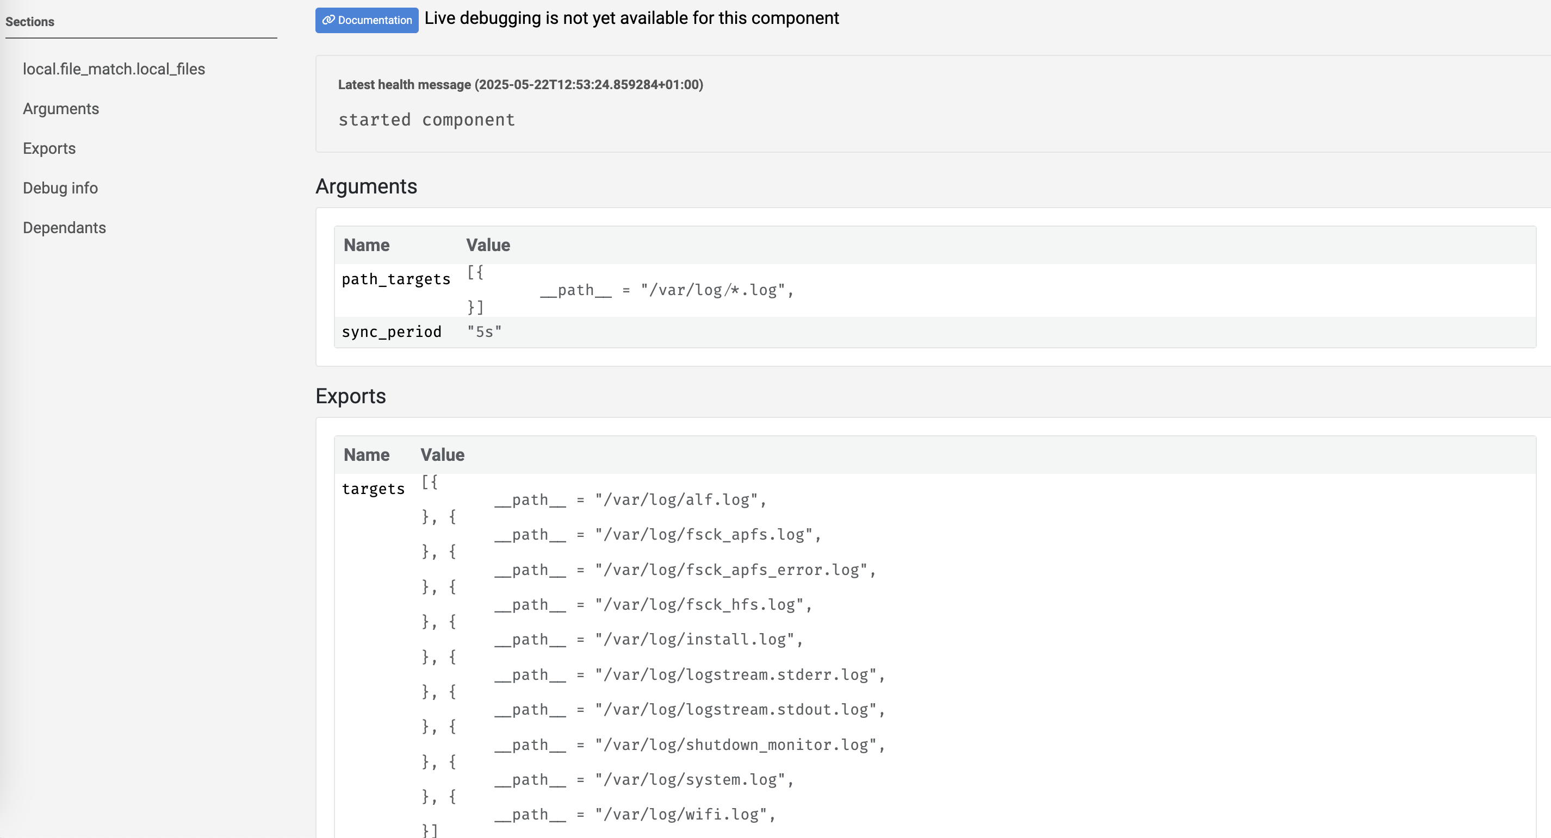Viewport: 1551px width, 838px height.
Task: Jump to the Exports section from sidebar
Action: click(49, 148)
